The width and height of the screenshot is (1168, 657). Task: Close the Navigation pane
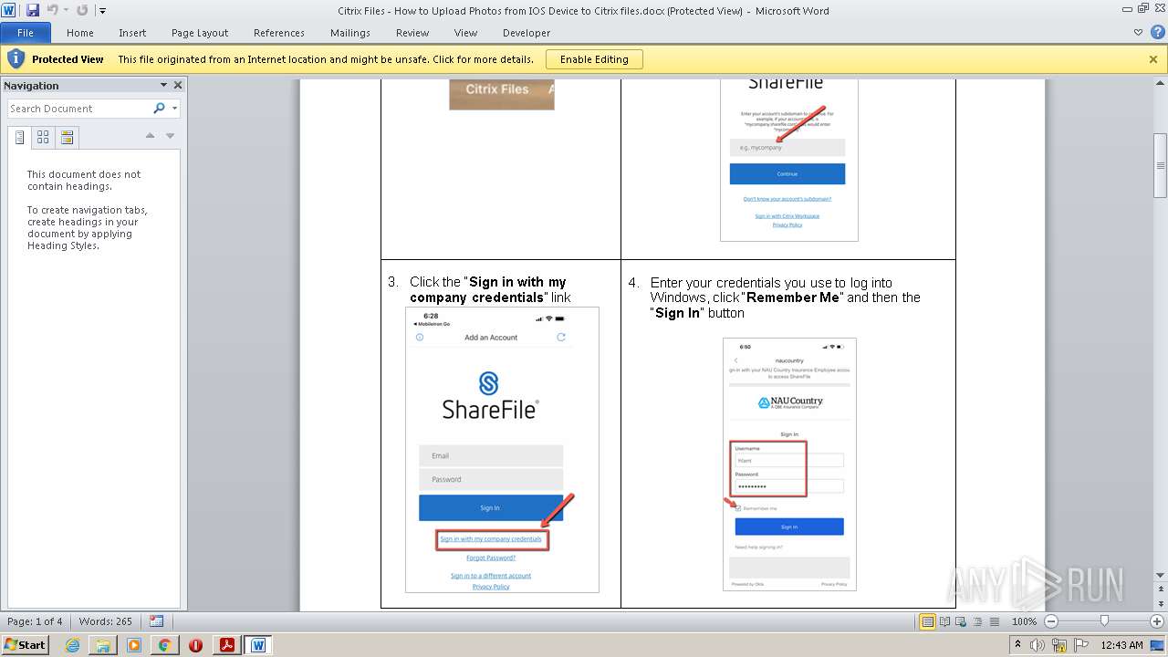[178, 85]
